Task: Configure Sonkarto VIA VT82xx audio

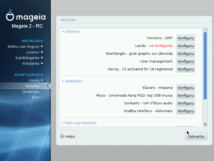Action: point(186,103)
